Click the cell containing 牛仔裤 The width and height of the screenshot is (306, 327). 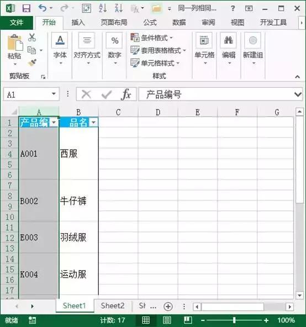[78, 201]
